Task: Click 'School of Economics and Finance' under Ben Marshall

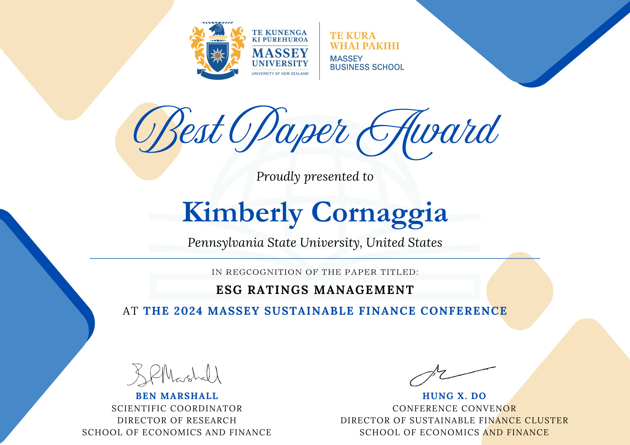Action: point(177,432)
